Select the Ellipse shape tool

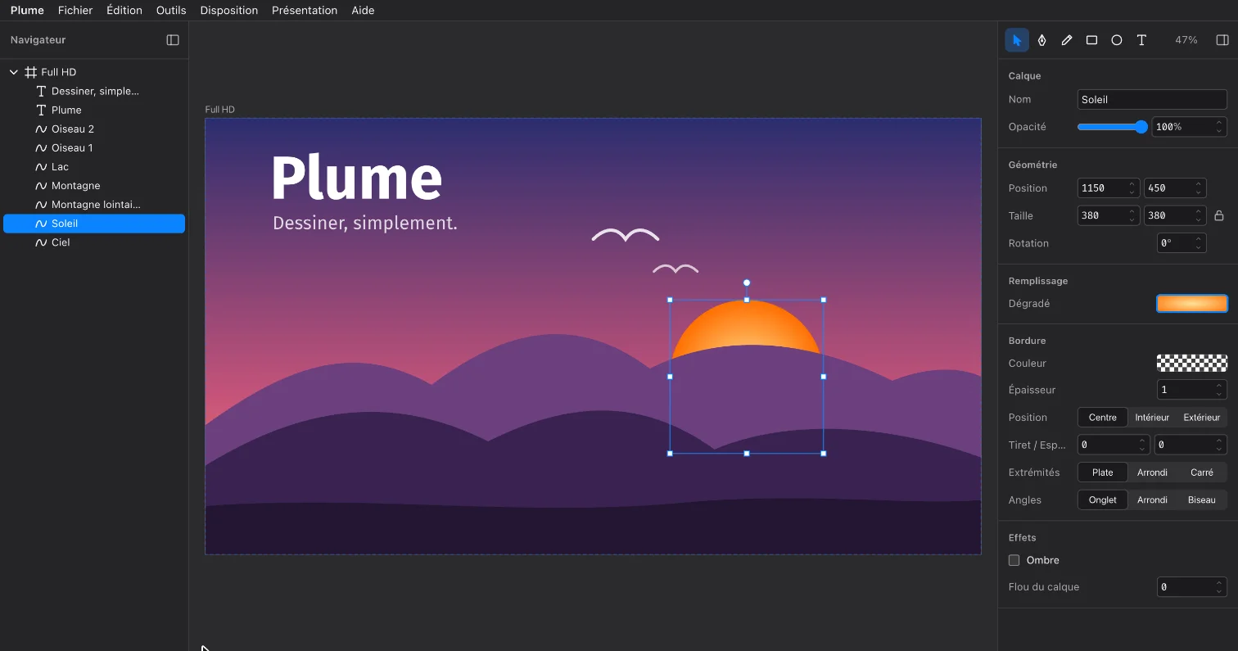pos(1116,40)
